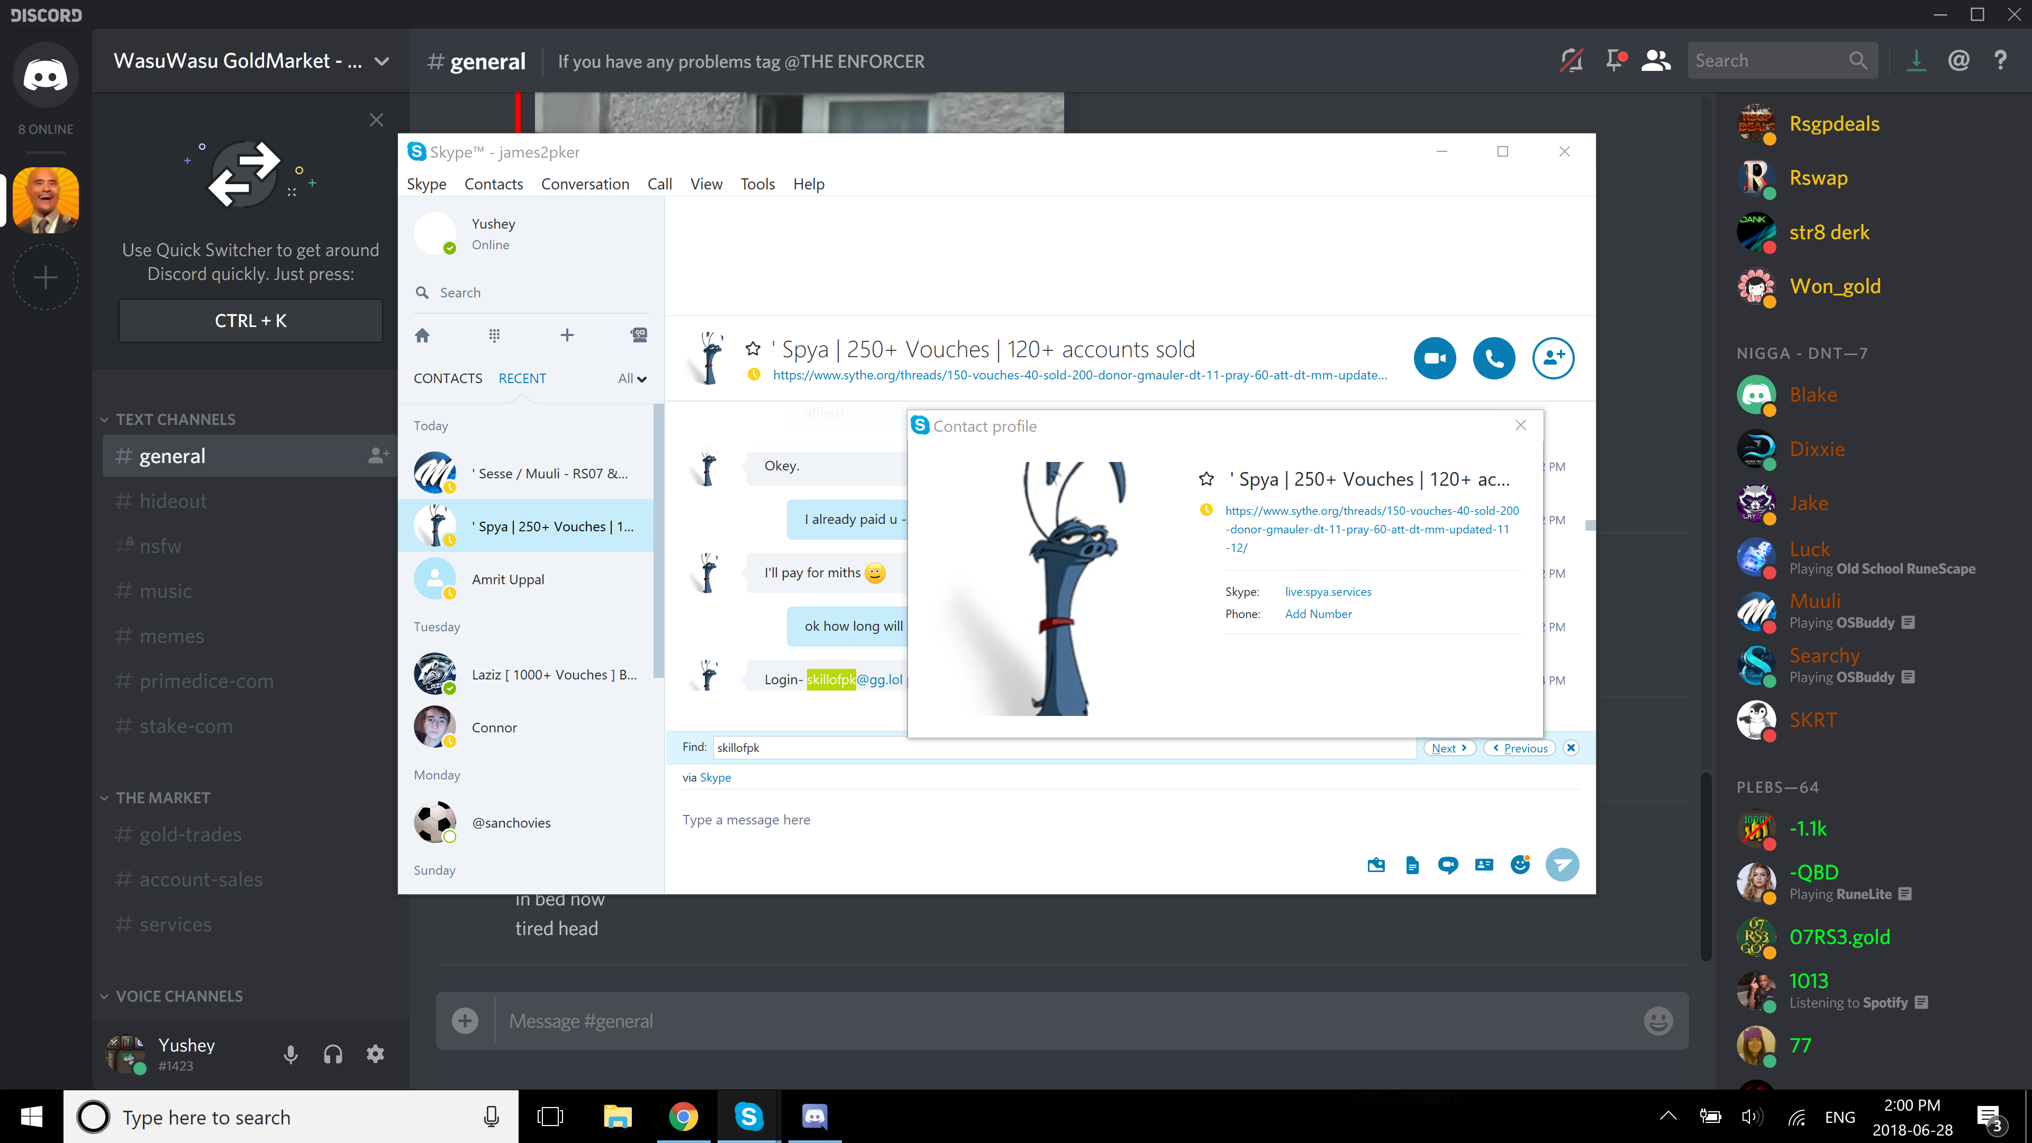Open Discord pinned messages

tap(1614, 61)
